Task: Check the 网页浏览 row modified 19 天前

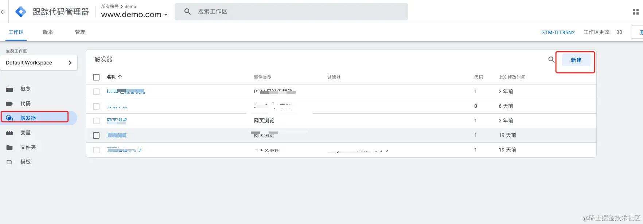Action: (96, 135)
